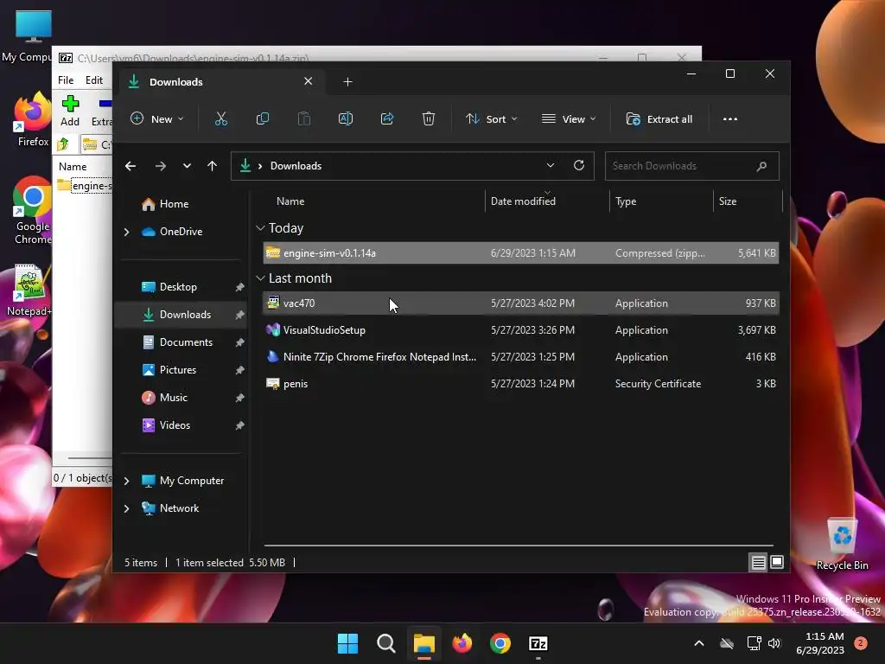
Task: Open taskbar Search
Action: coord(386,643)
